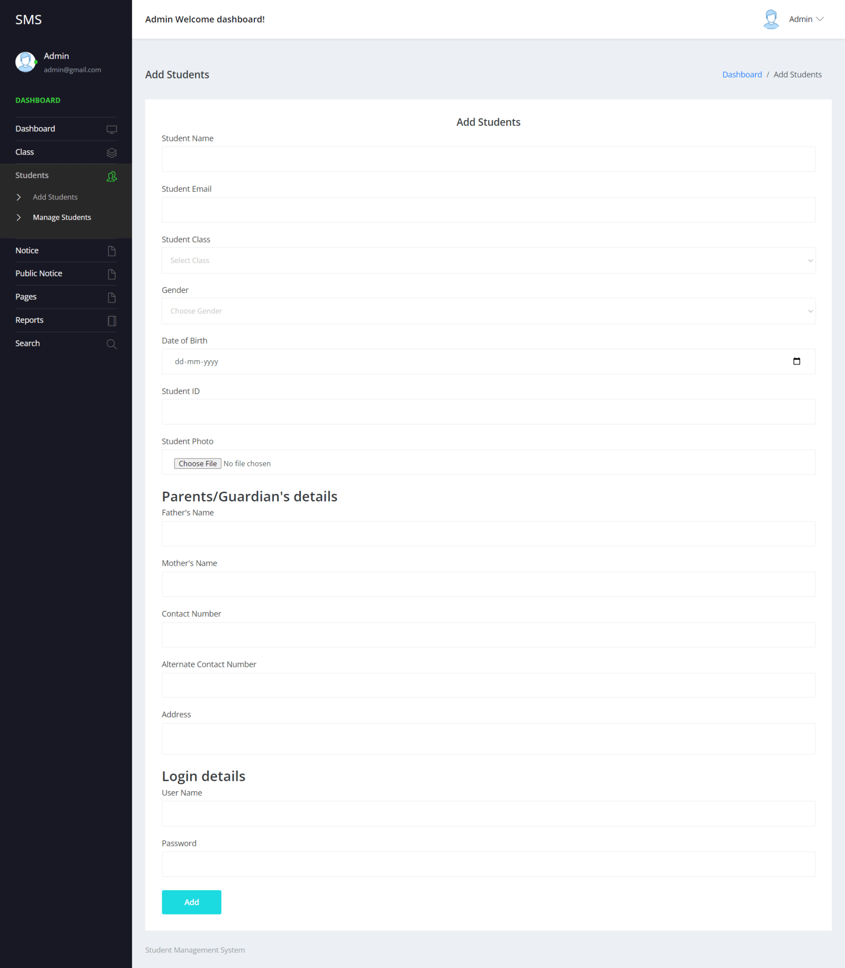845x968 pixels.
Task: Click the Search magnifier icon
Action: point(112,344)
